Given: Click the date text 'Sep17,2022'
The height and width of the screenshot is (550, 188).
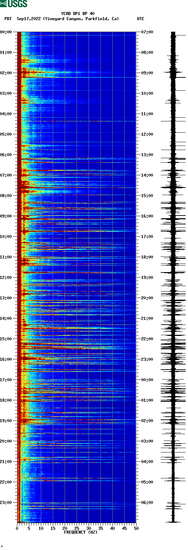Looking at the screenshot, I should [x=29, y=19].
